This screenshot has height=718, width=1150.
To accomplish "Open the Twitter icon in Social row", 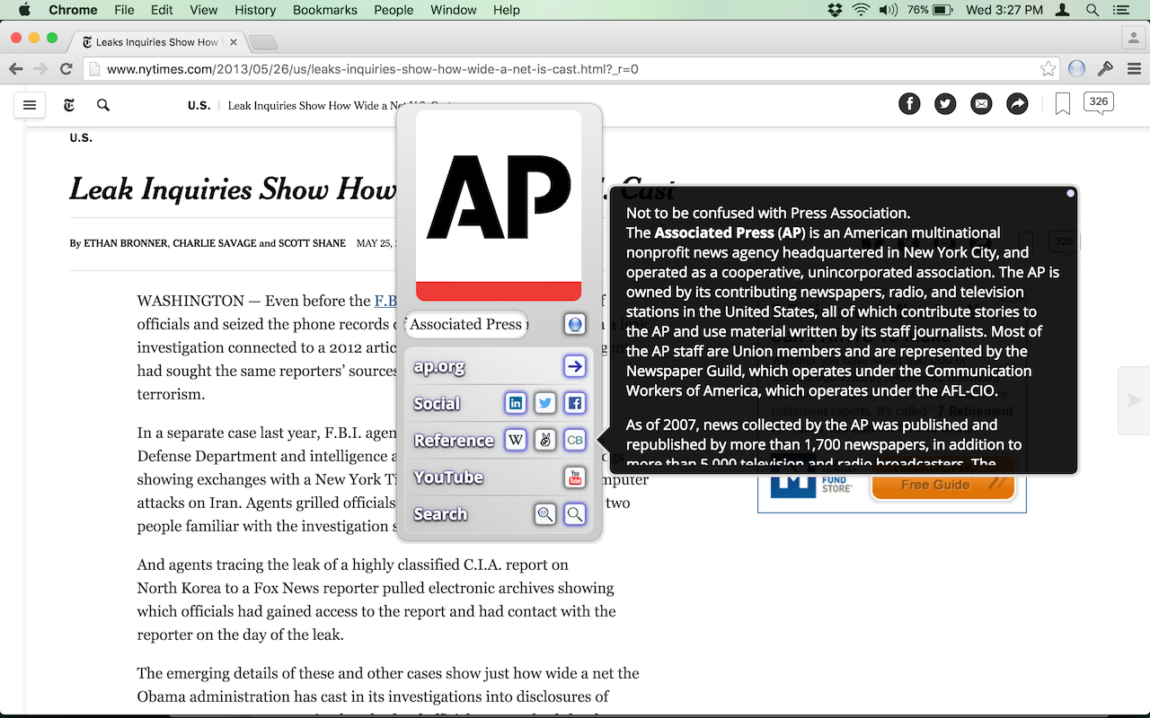I will point(545,404).
